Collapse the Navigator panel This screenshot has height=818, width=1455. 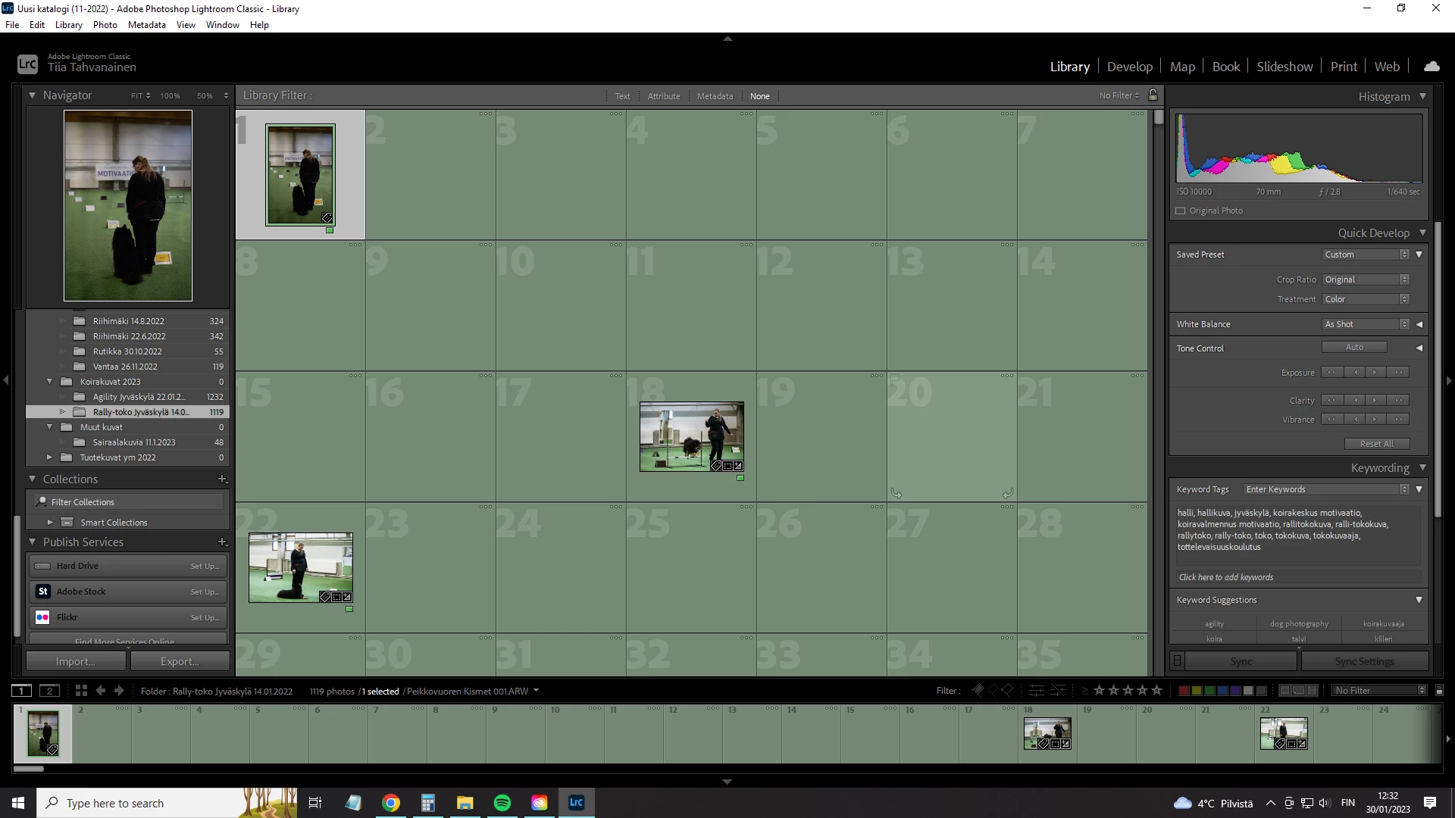pyautogui.click(x=32, y=95)
